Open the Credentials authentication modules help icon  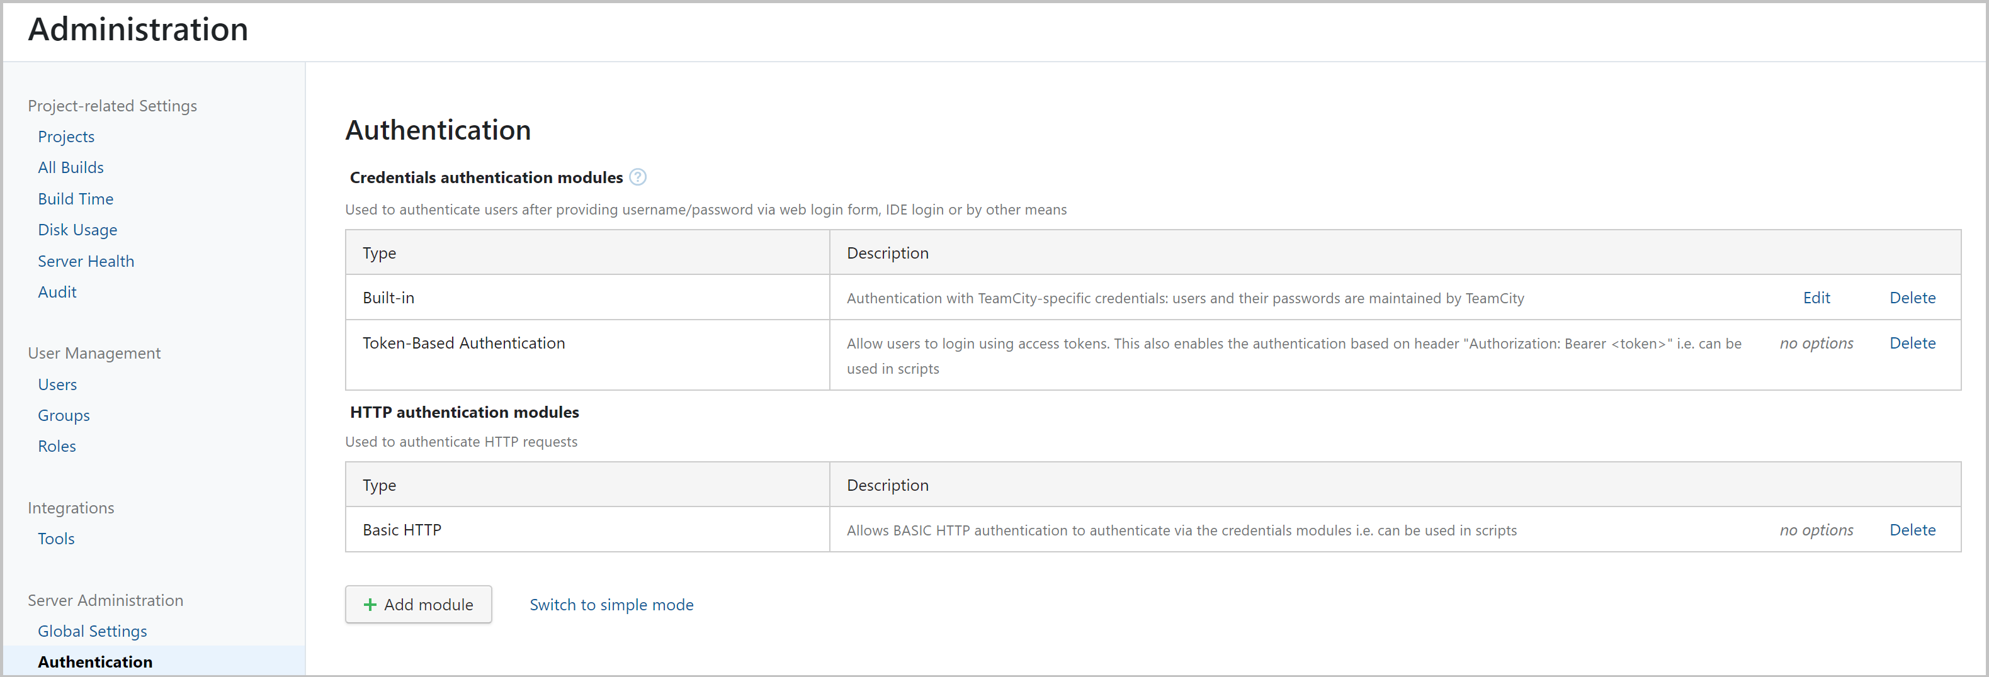[x=638, y=177]
